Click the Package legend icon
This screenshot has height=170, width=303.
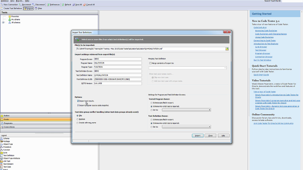point(2,142)
